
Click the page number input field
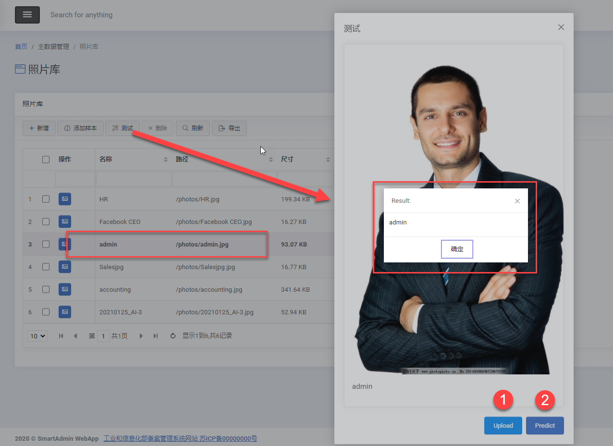click(103, 336)
